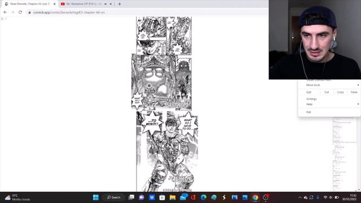Show hidden system tray icons

coord(300,197)
